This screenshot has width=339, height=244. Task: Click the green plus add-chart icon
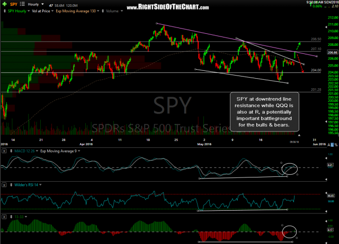(x=4, y=4)
